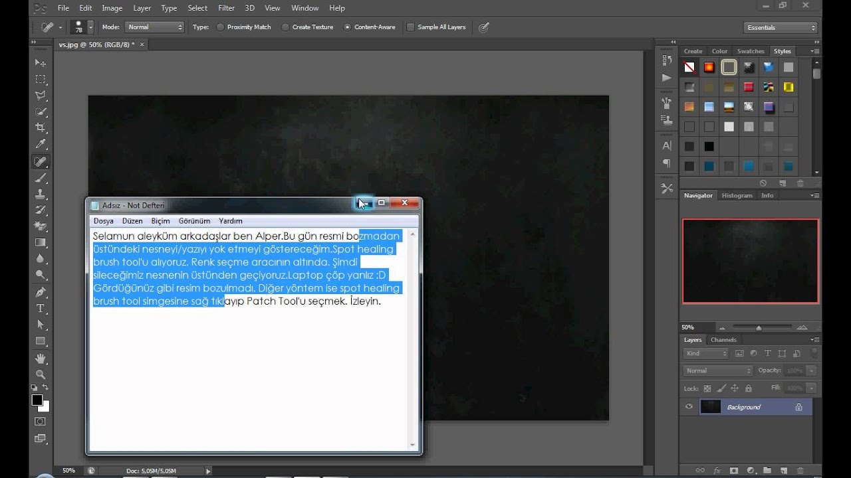Select the Background layer thumbnail
The height and width of the screenshot is (478, 851).
tap(711, 407)
